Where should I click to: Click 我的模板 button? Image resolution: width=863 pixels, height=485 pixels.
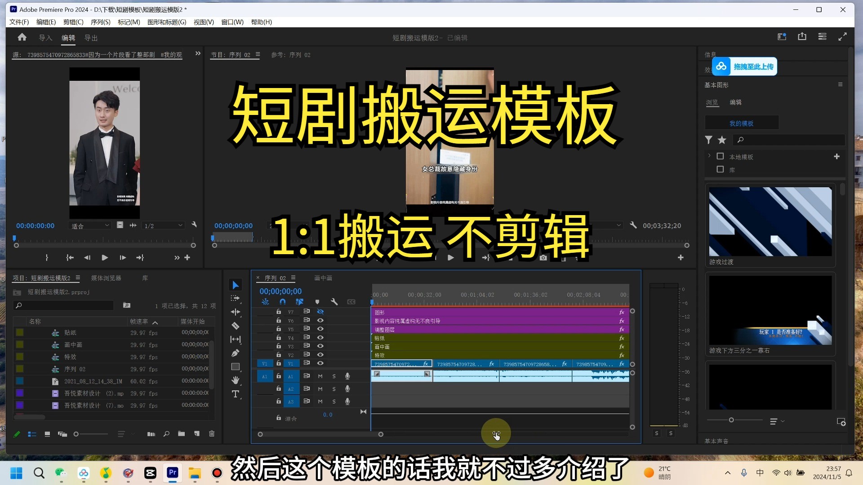(742, 123)
